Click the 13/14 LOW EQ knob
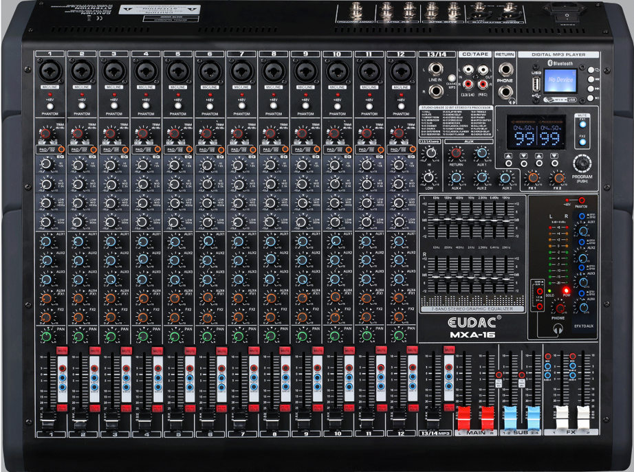 (x=429, y=177)
